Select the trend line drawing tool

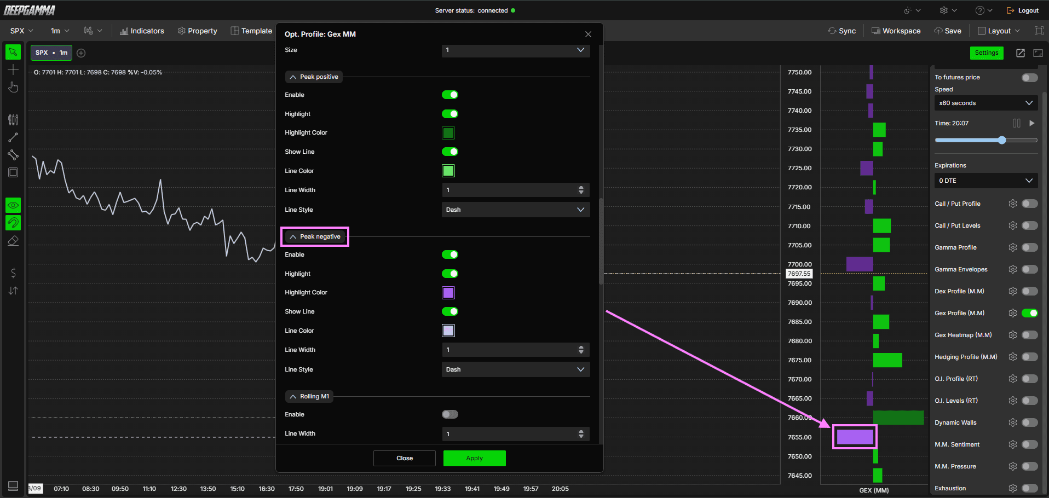pos(13,137)
